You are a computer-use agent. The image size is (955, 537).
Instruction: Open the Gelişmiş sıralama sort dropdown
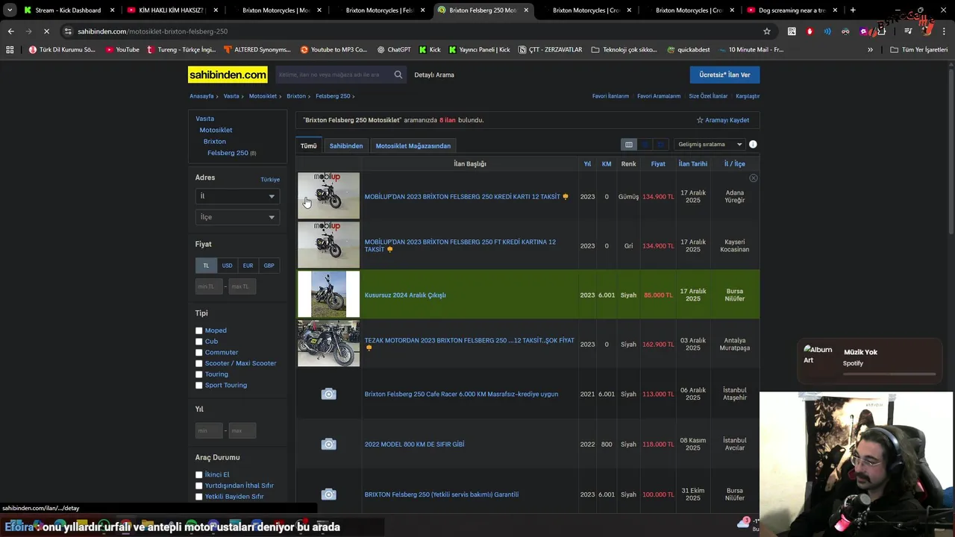point(710,145)
